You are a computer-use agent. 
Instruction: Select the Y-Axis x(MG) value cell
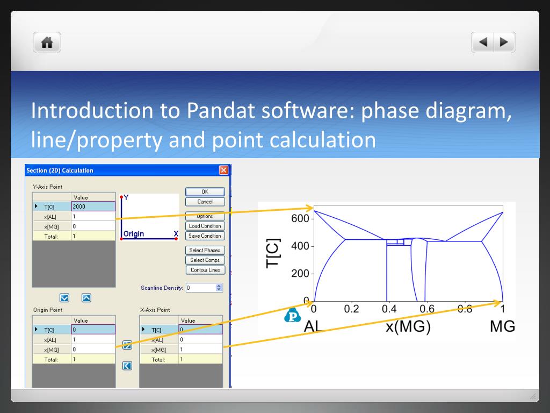click(93, 226)
